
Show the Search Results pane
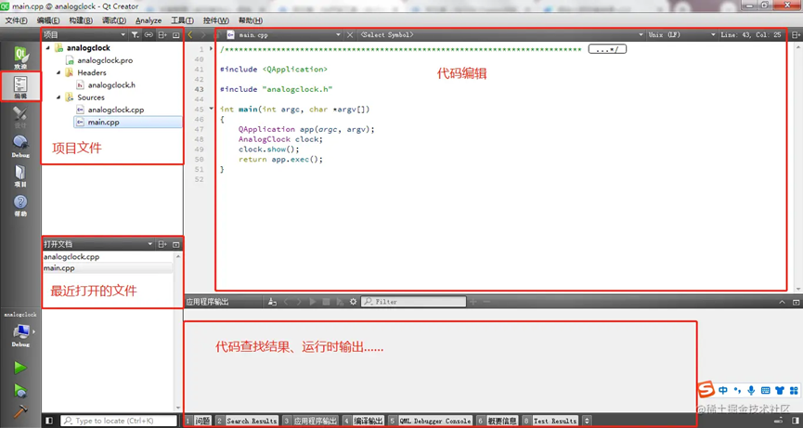247,421
